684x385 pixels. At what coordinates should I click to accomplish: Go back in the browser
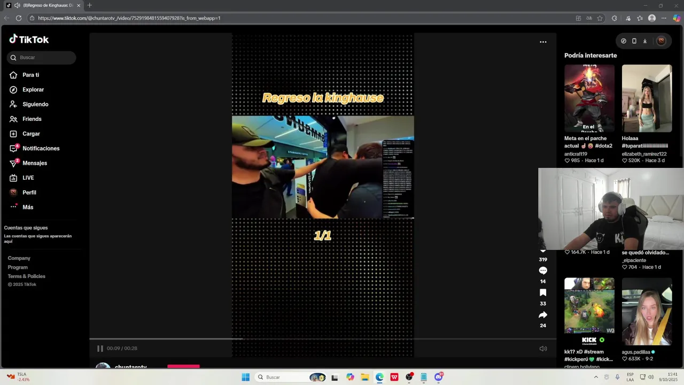[6, 18]
